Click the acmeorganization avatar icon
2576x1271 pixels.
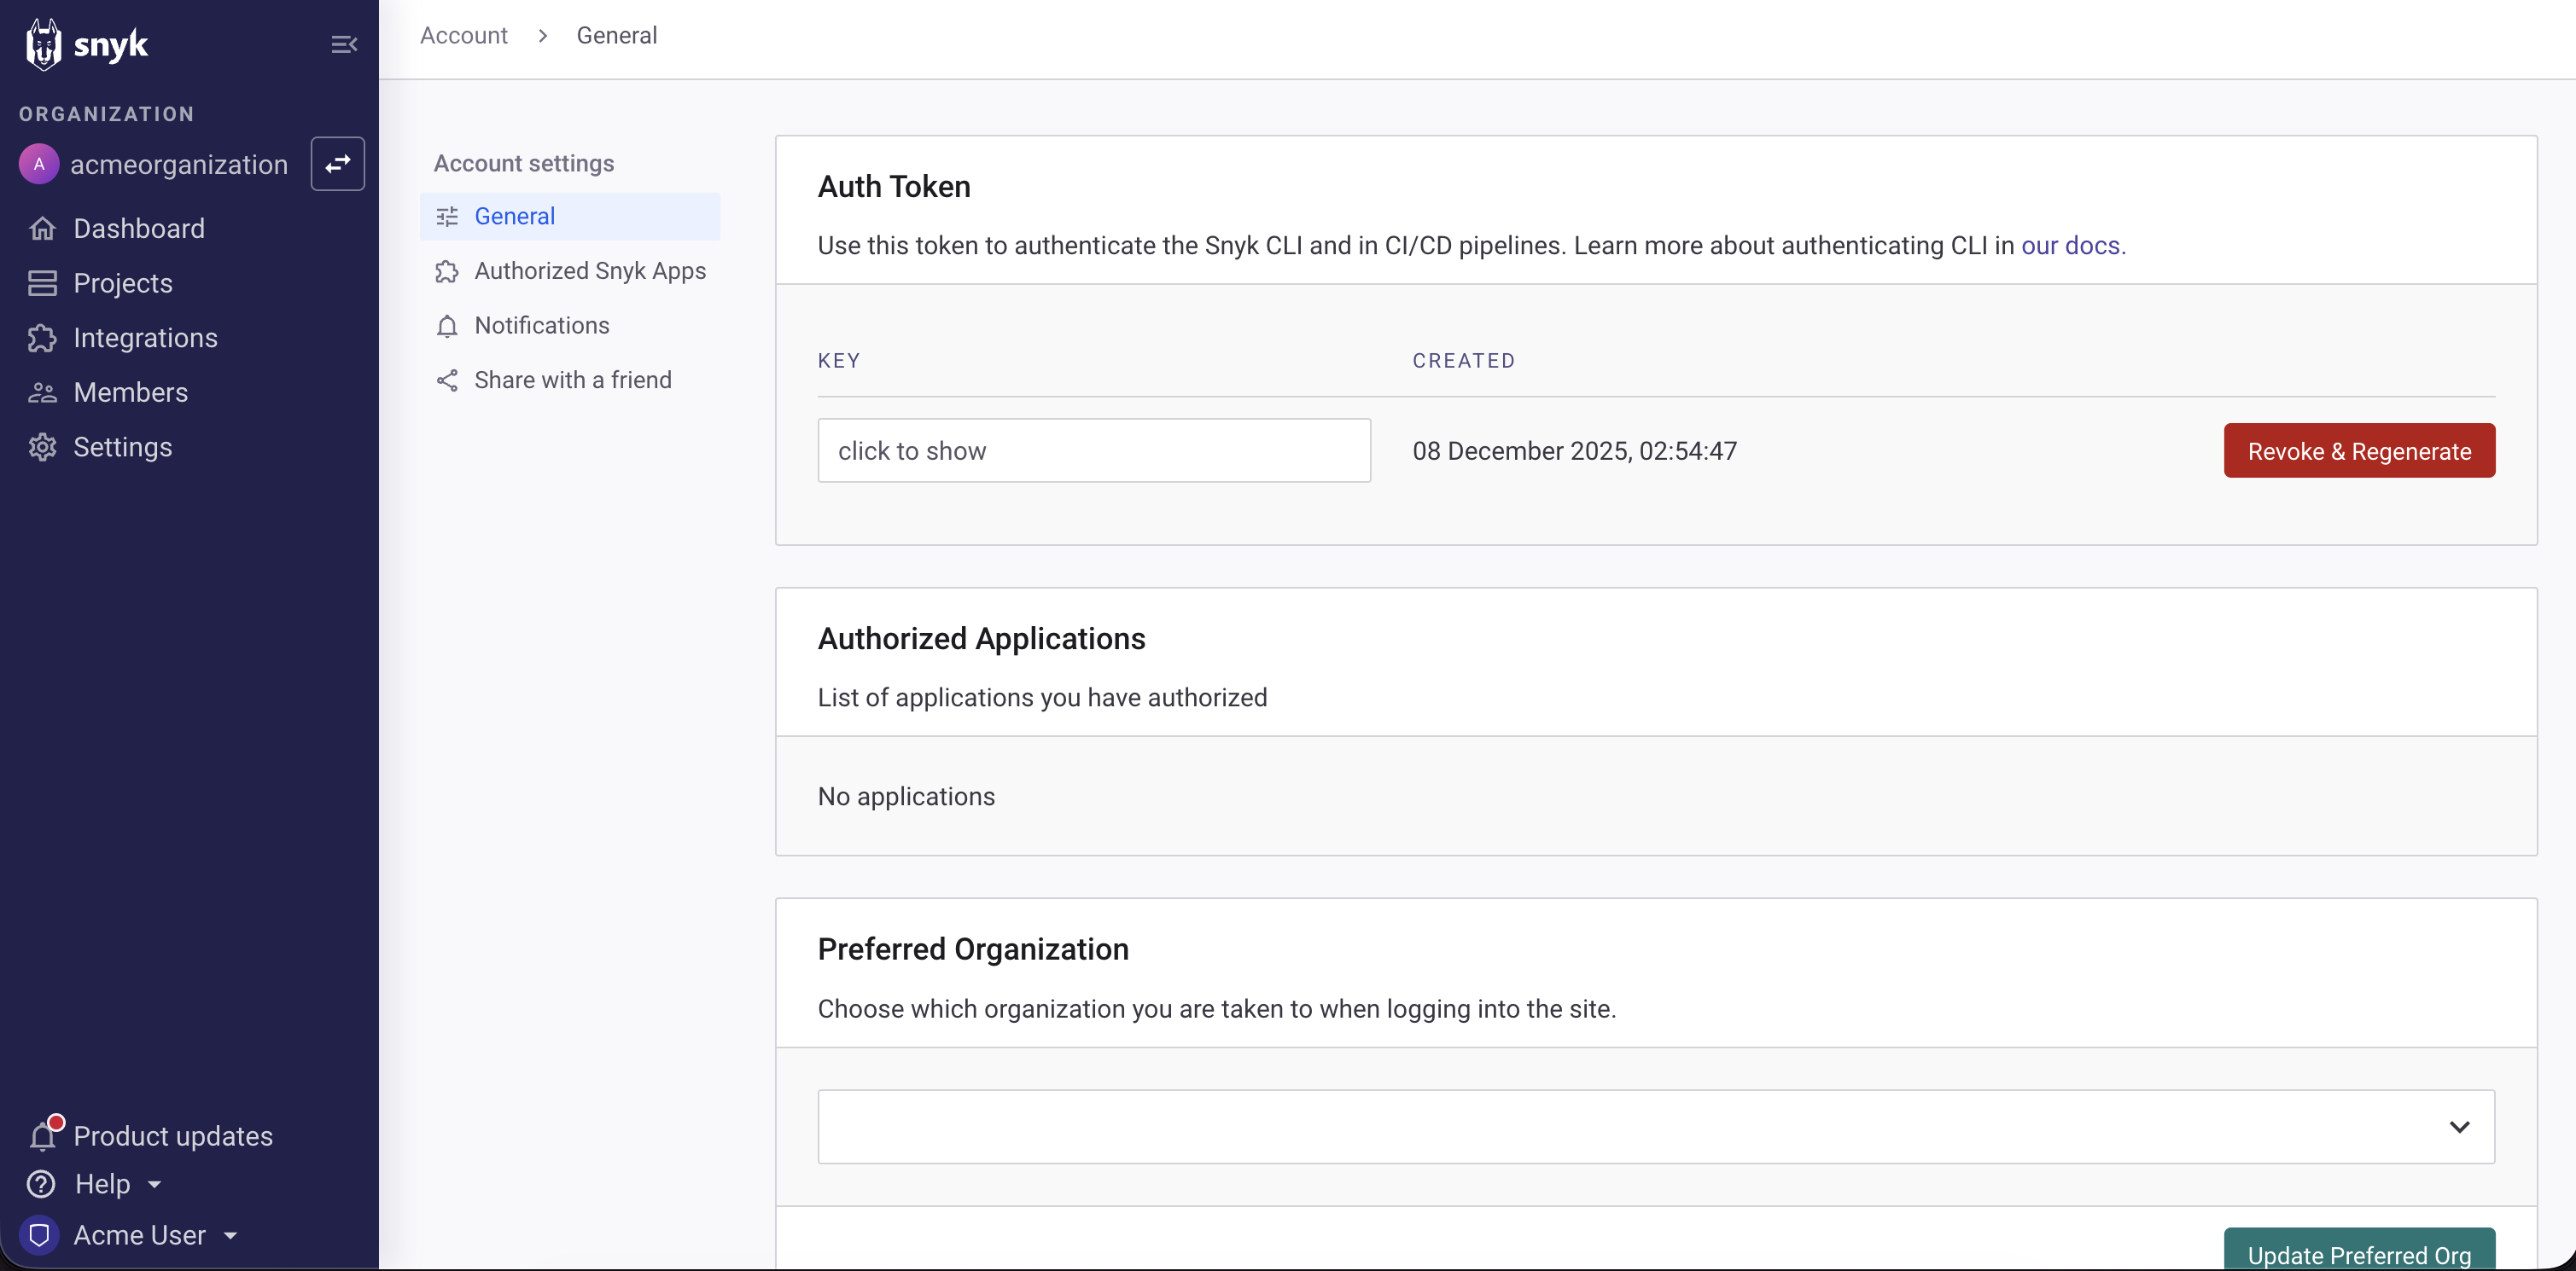(x=39, y=164)
